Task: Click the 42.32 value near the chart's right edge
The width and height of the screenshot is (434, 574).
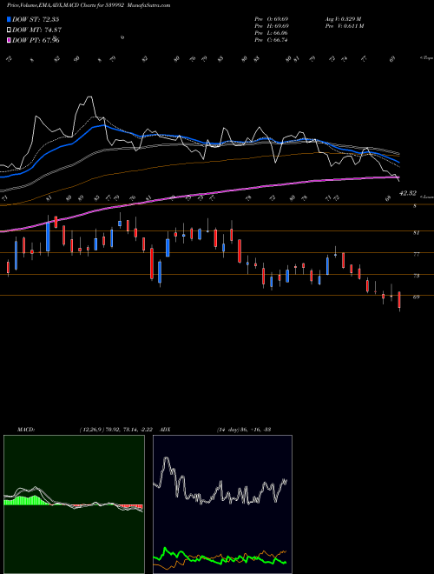Action: coord(408,193)
